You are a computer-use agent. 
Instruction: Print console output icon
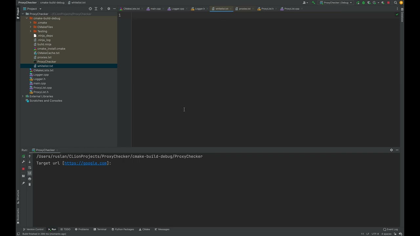click(30, 179)
